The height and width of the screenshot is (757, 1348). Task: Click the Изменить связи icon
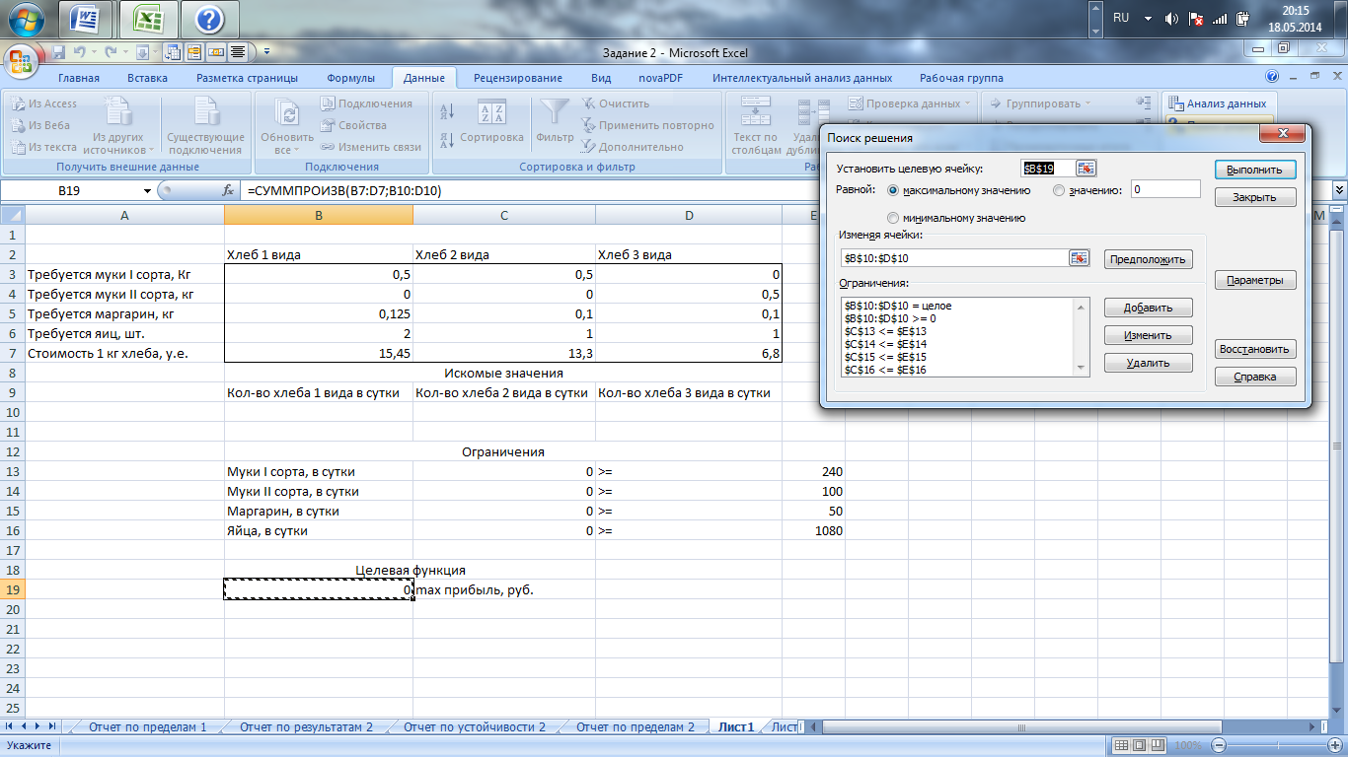pyautogui.click(x=329, y=147)
